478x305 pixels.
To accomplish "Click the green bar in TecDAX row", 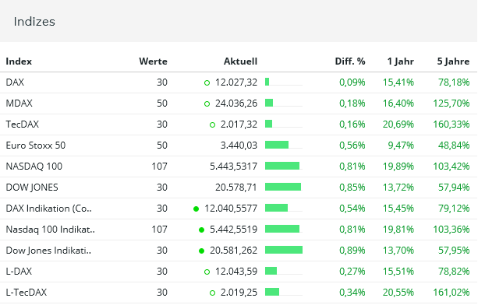I will point(268,124).
